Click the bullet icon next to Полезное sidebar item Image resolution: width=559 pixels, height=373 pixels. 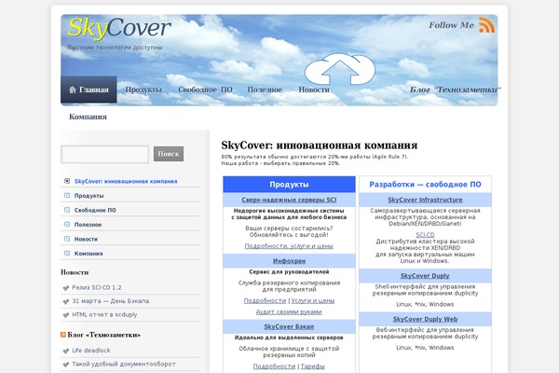pos(67,225)
